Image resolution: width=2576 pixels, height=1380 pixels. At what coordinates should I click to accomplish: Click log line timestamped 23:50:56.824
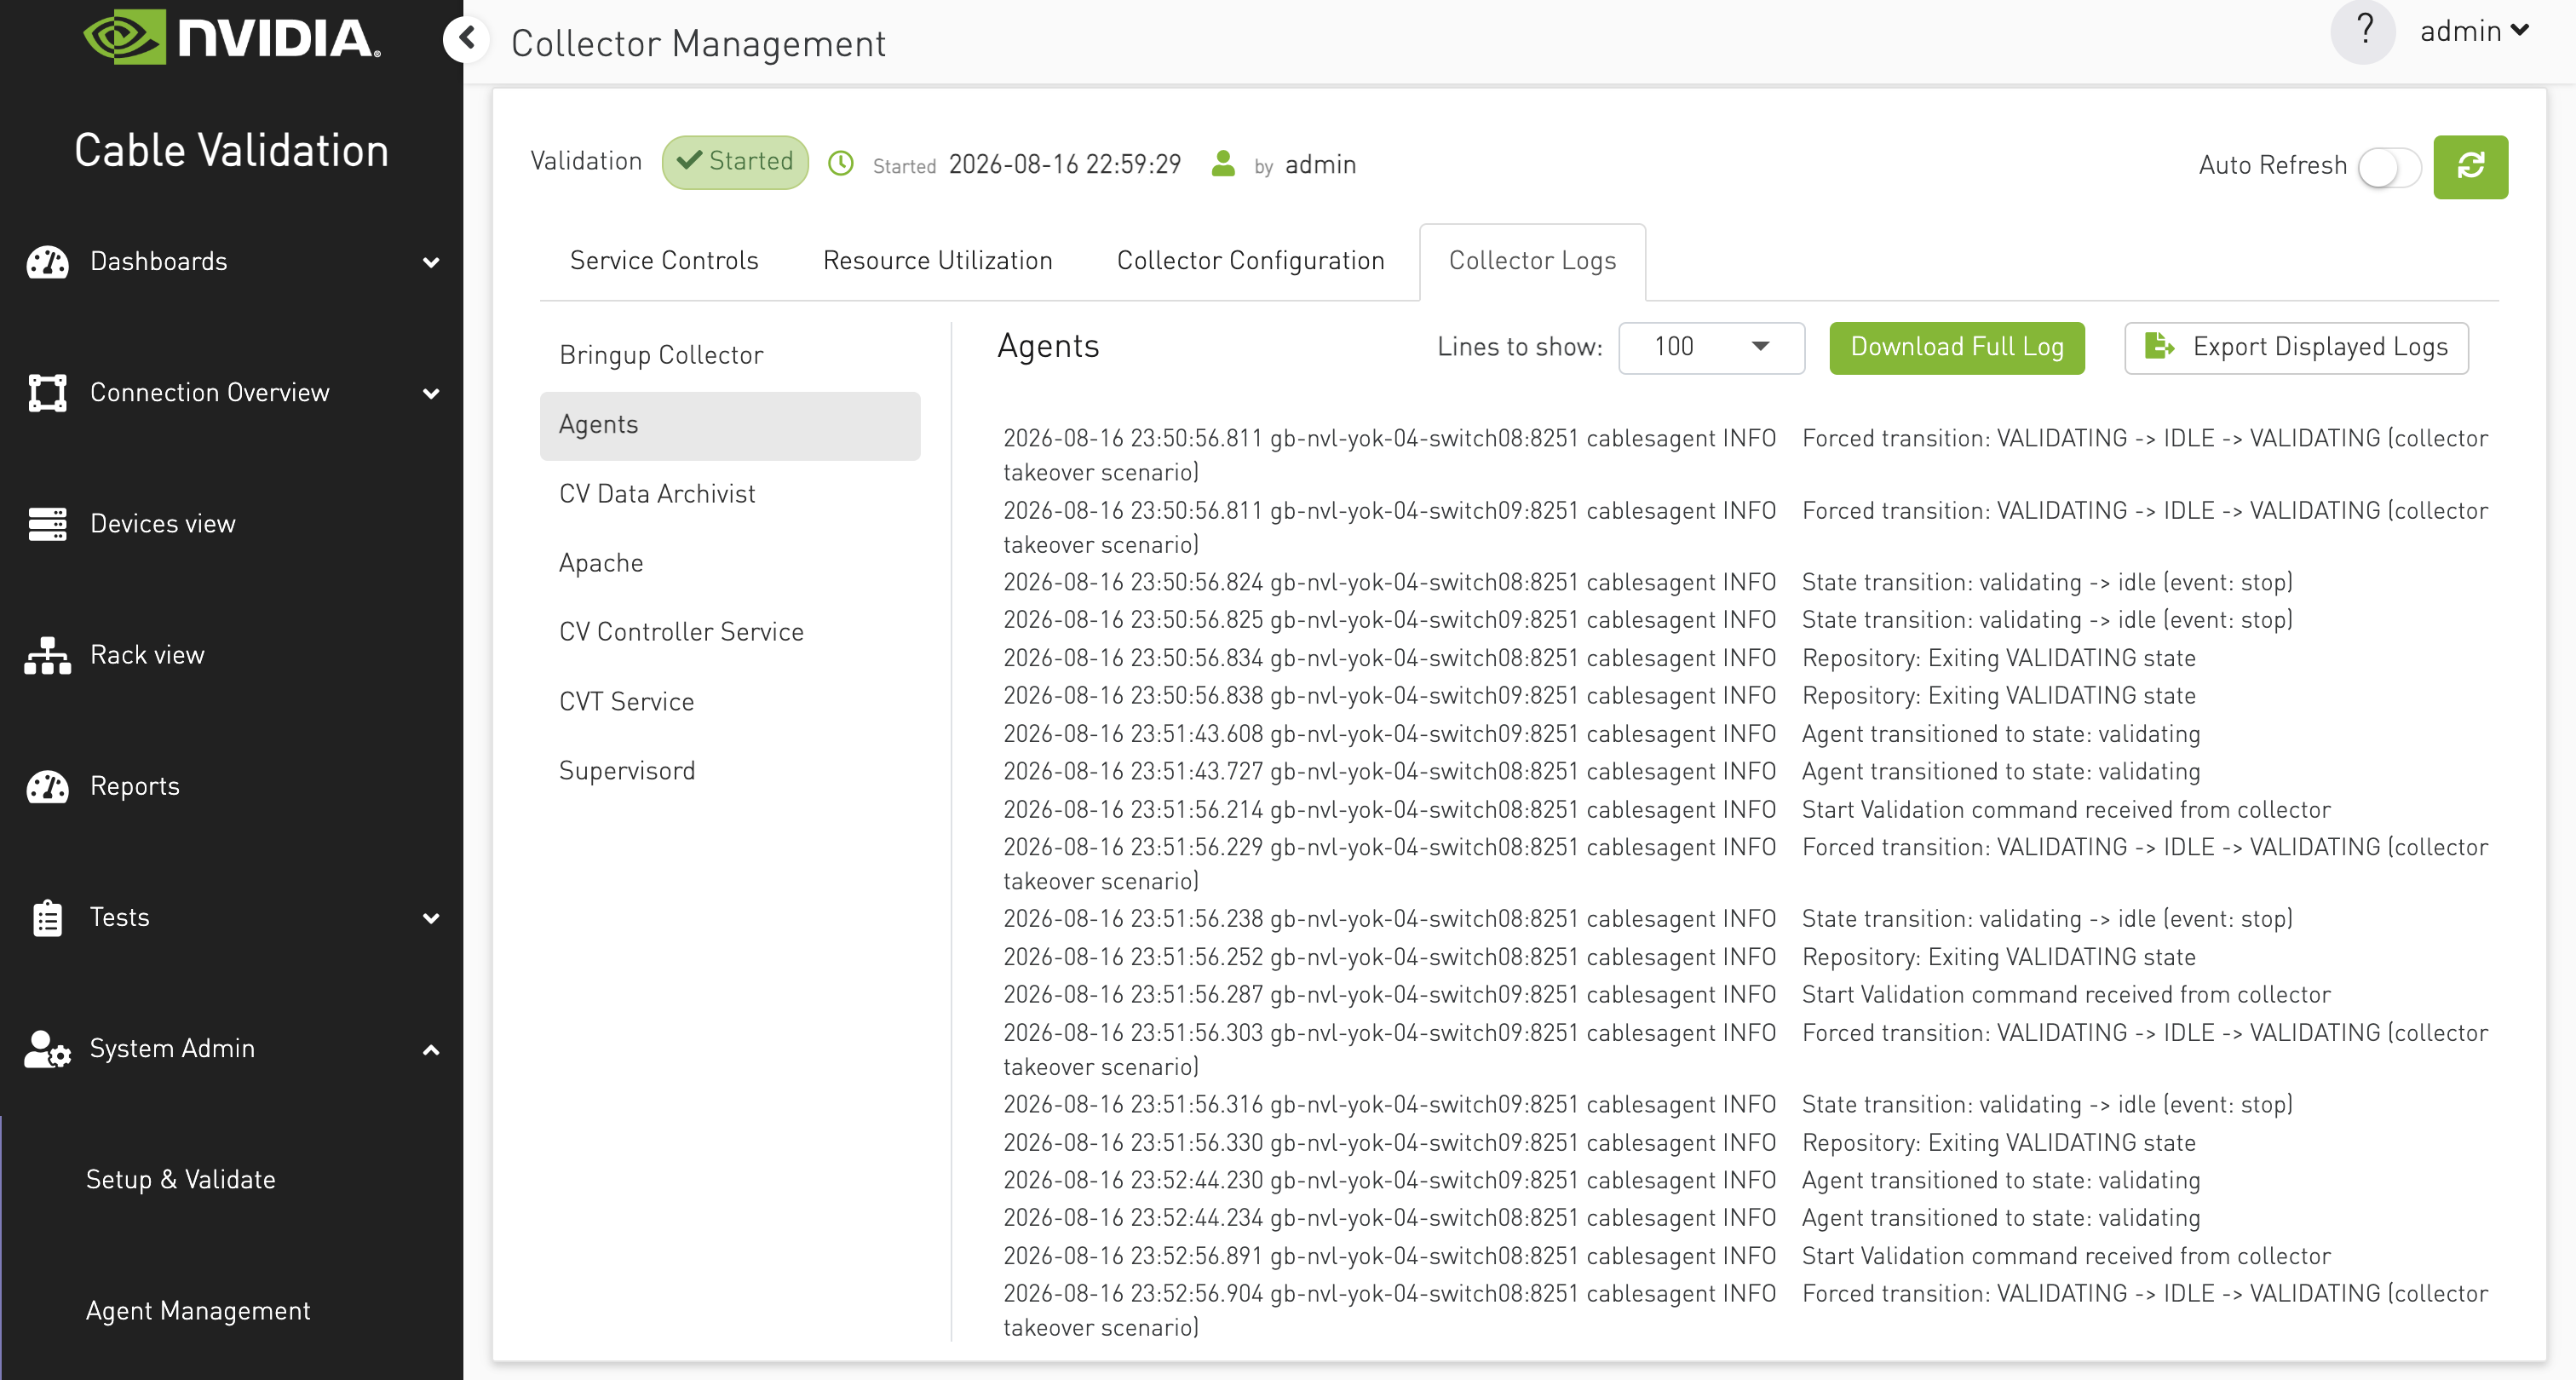click(1647, 582)
